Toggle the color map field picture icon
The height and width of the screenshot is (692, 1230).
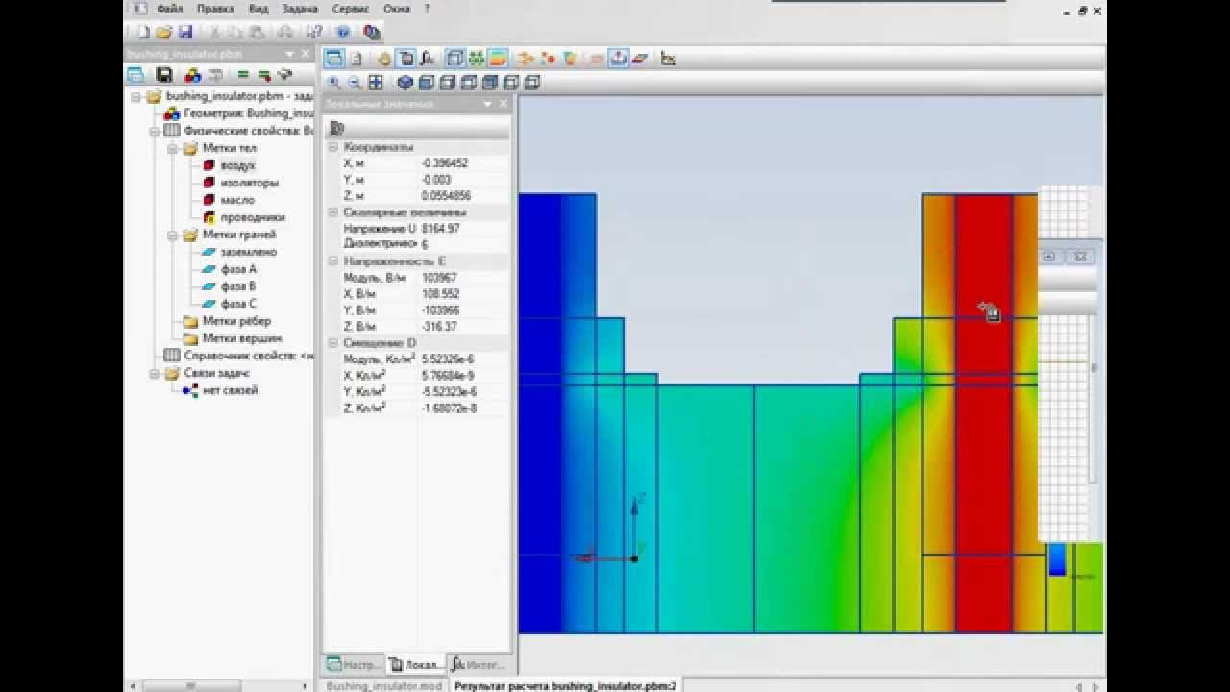tap(498, 59)
